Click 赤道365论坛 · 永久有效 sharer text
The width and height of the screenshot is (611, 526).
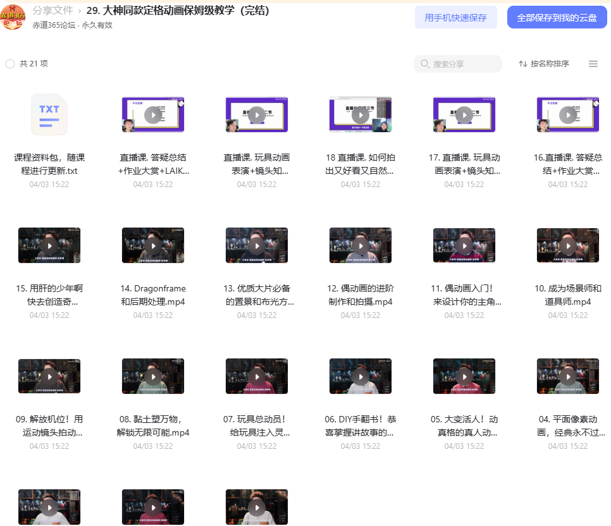tap(73, 25)
